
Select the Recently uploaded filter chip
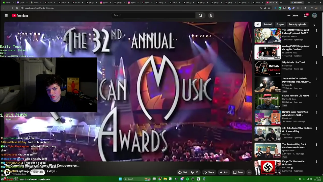(x=298, y=24)
